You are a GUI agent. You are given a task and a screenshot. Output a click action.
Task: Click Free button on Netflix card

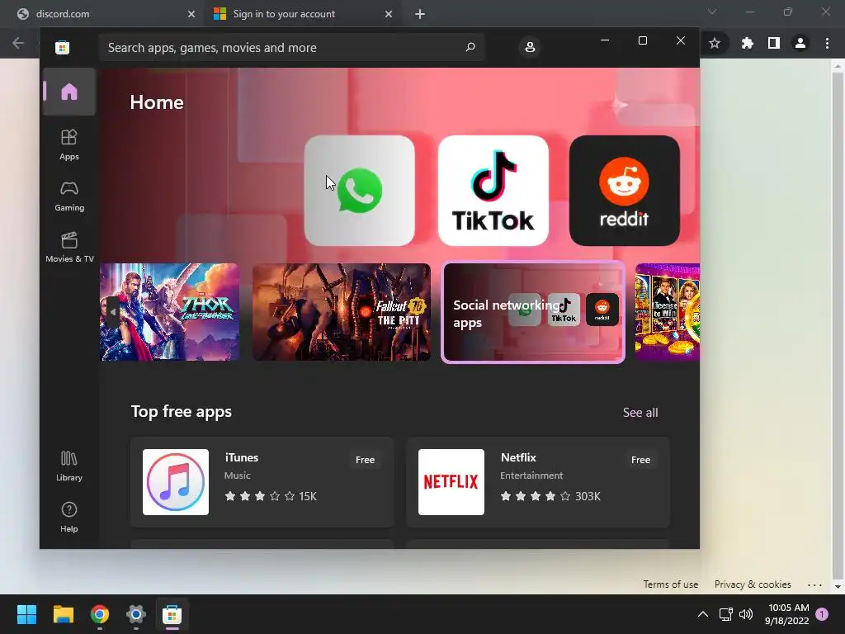(x=640, y=460)
